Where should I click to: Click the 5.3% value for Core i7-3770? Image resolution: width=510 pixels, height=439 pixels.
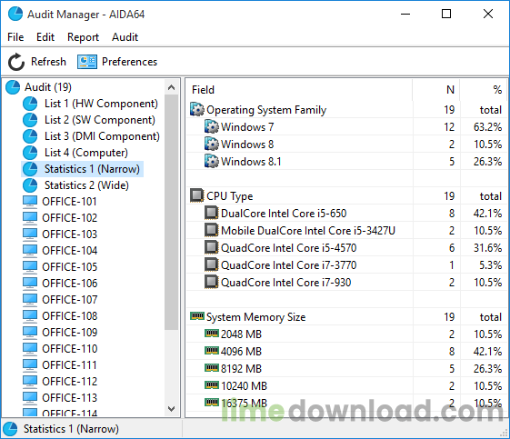click(x=490, y=265)
